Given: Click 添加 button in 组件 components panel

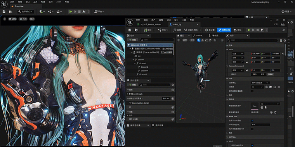Looking at the screenshot, I should click(x=133, y=40).
